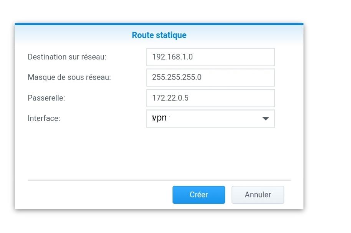
Task: Select the "Passerelle:" label text
Action: coord(46,98)
